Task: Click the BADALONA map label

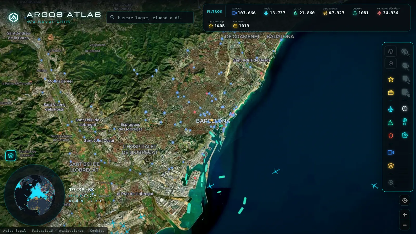Action: pyautogui.click(x=280, y=37)
